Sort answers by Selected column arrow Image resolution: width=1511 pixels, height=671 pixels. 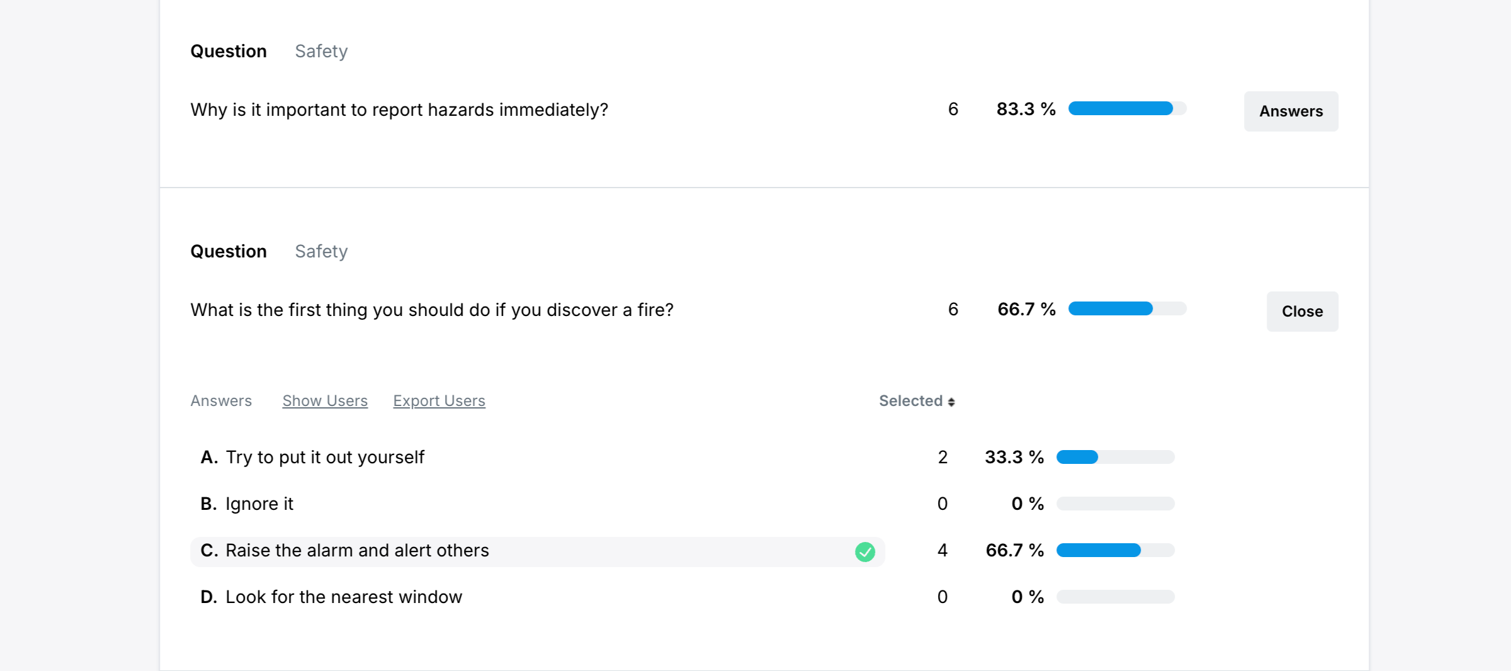coord(951,402)
